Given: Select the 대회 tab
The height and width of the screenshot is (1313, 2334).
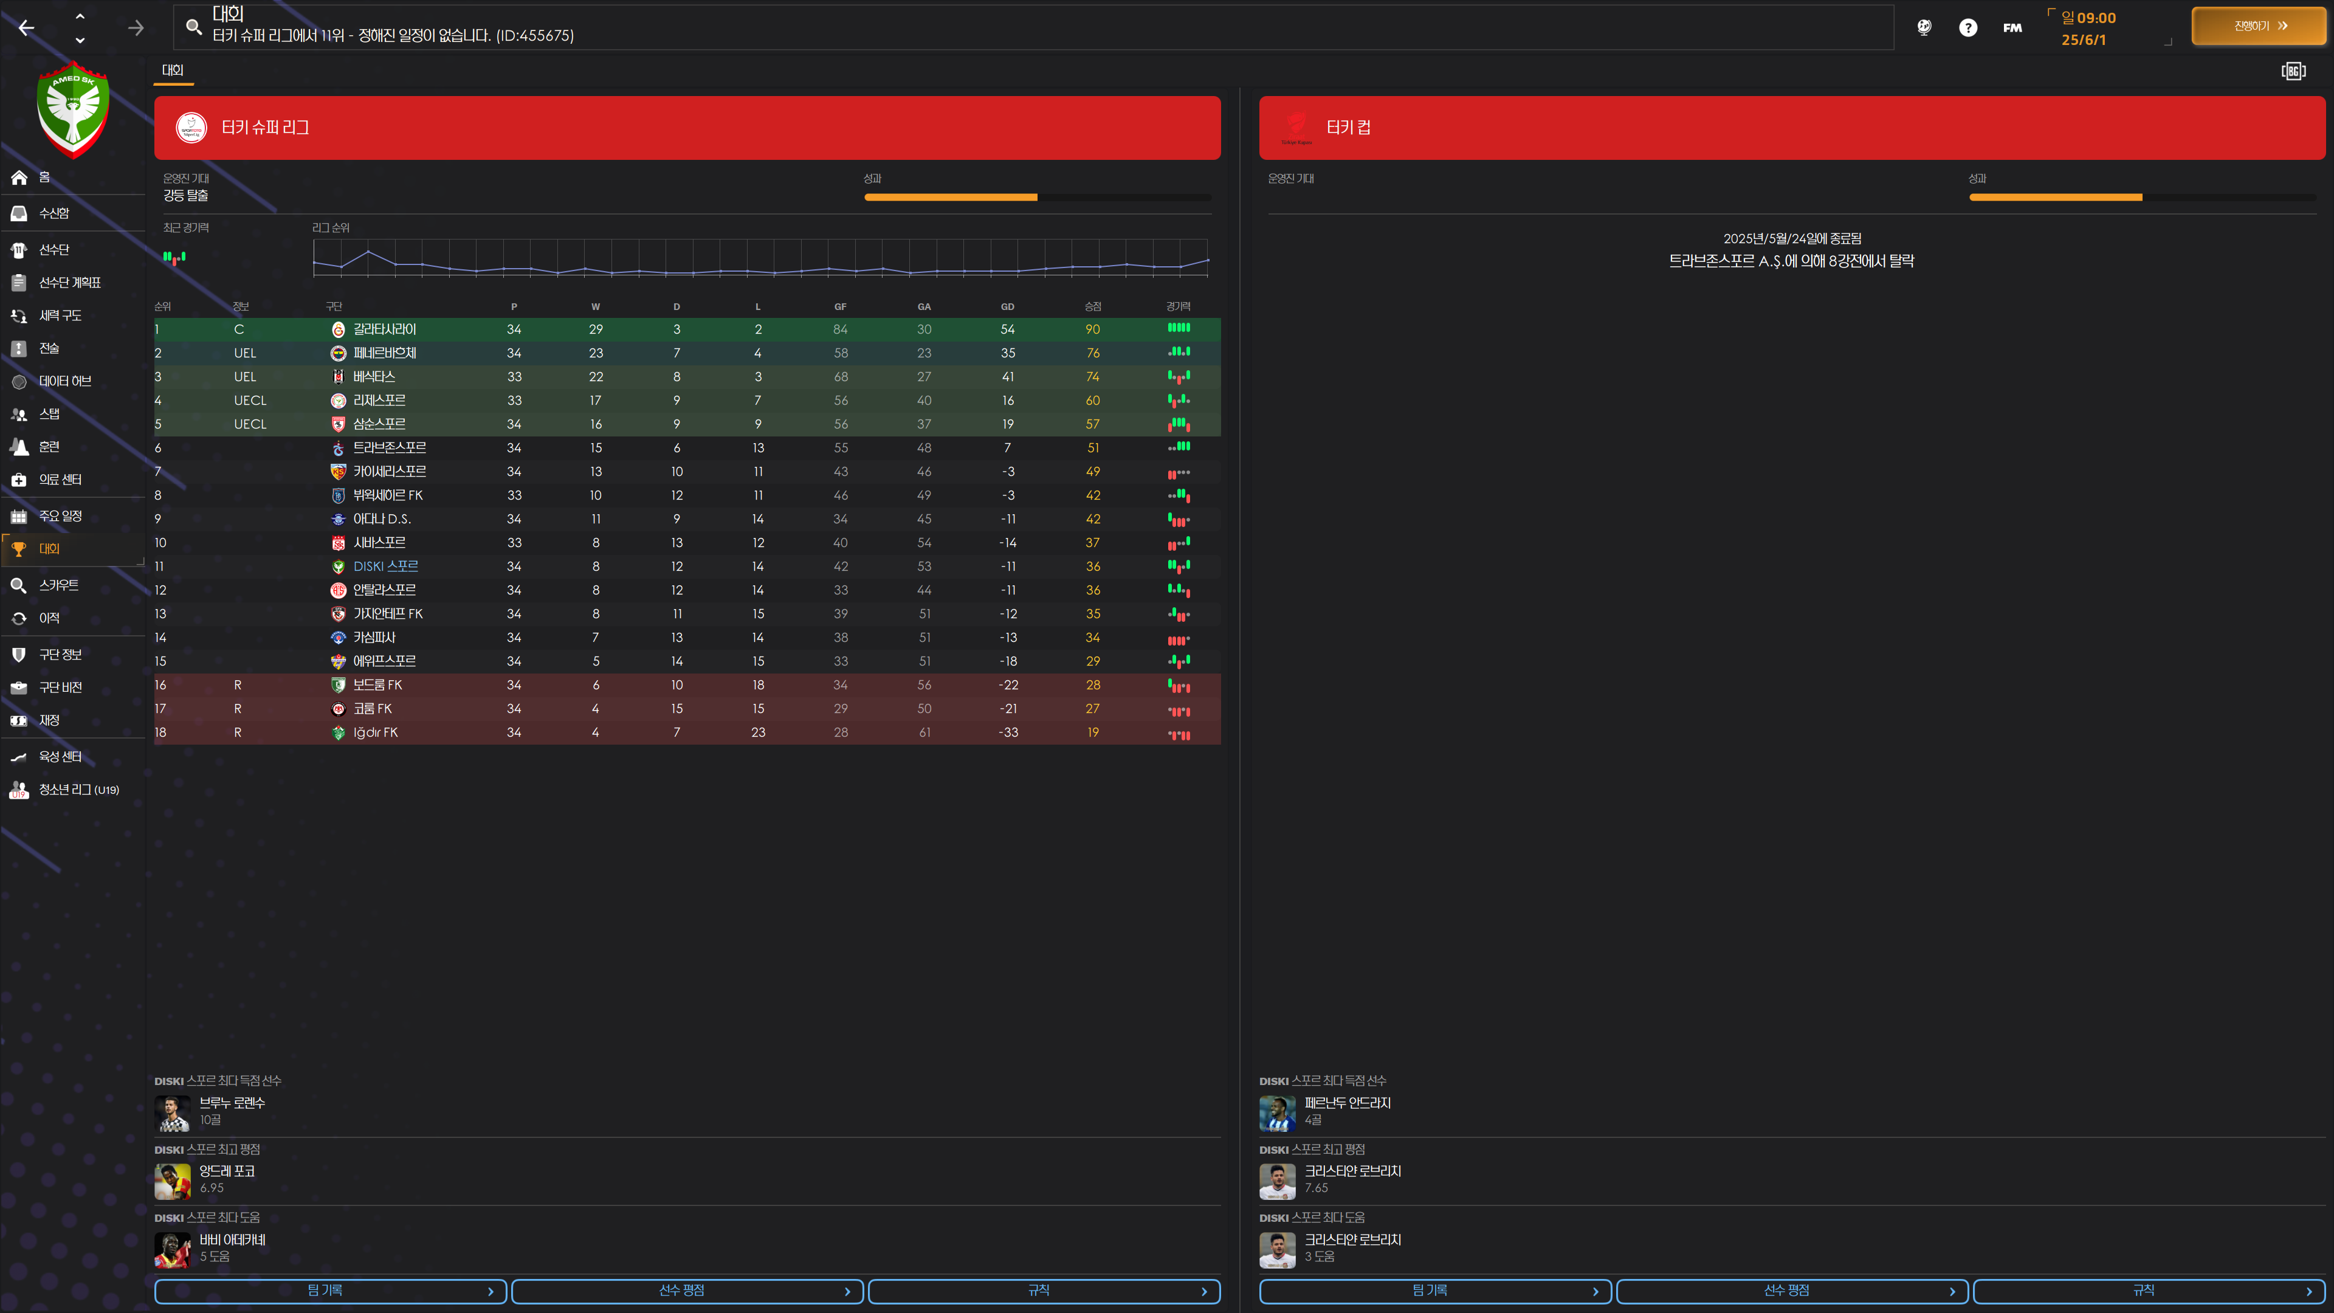Looking at the screenshot, I should coord(172,71).
